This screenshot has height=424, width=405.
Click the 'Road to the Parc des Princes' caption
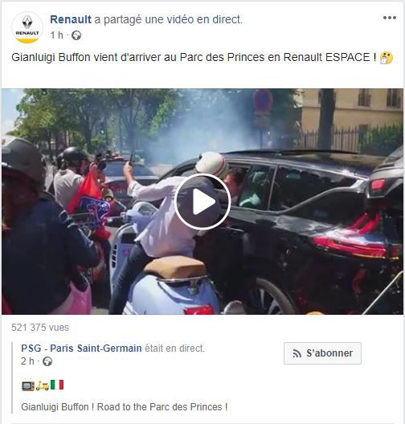(162, 406)
